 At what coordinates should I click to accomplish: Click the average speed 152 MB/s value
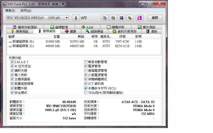coord(148,114)
